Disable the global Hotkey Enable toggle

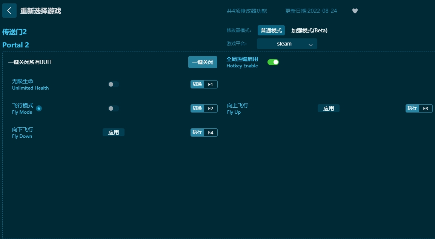273,61
